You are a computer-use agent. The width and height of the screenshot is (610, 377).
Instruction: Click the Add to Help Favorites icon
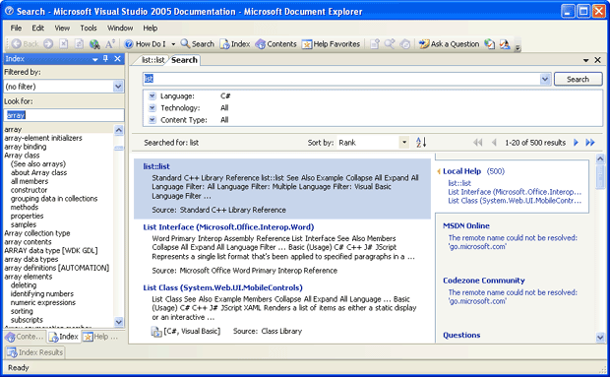tap(375, 44)
